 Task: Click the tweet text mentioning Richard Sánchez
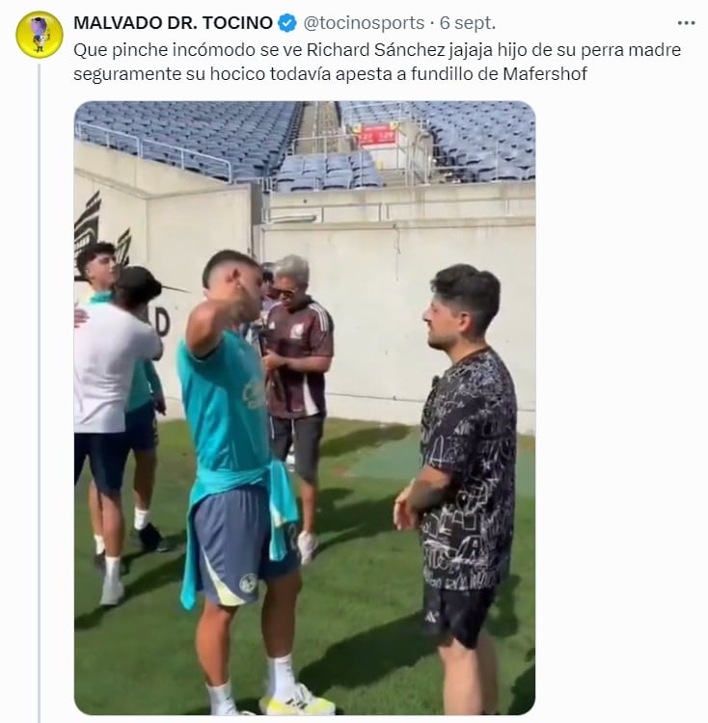[x=377, y=62]
